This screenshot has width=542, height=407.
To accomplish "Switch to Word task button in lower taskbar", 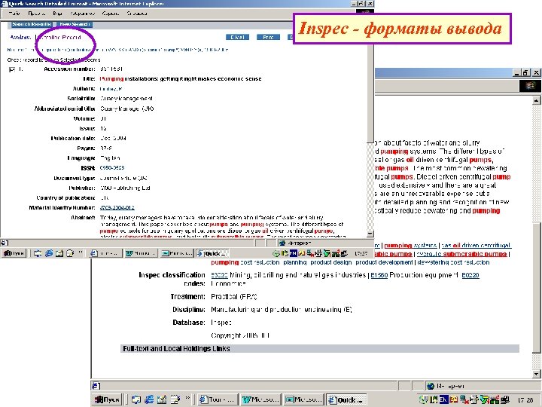I will pyautogui.click(x=260, y=399).
